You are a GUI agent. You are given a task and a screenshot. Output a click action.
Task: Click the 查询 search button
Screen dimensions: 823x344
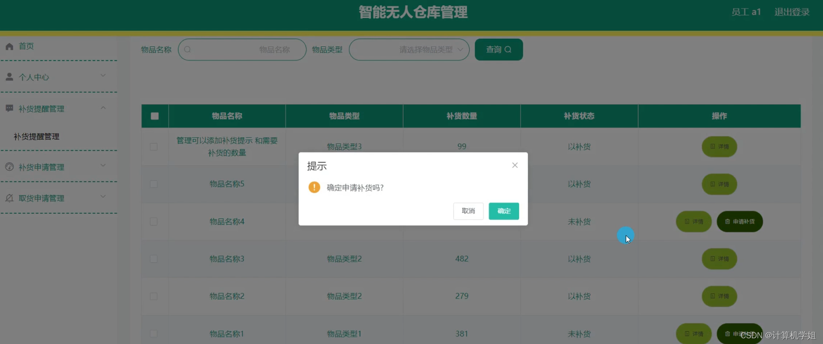pyautogui.click(x=499, y=50)
